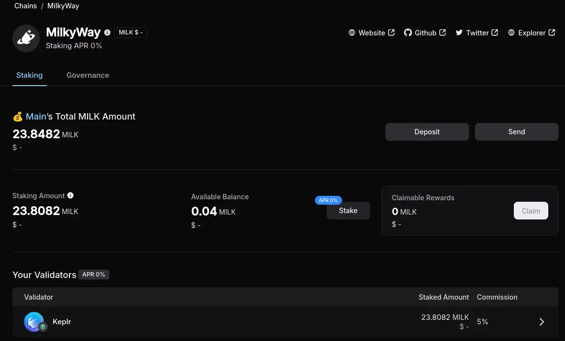This screenshot has width=565, height=341.
Task: Click blue APR 0% badge above Stake
Action: pyautogui.click(x=328, y=200)
